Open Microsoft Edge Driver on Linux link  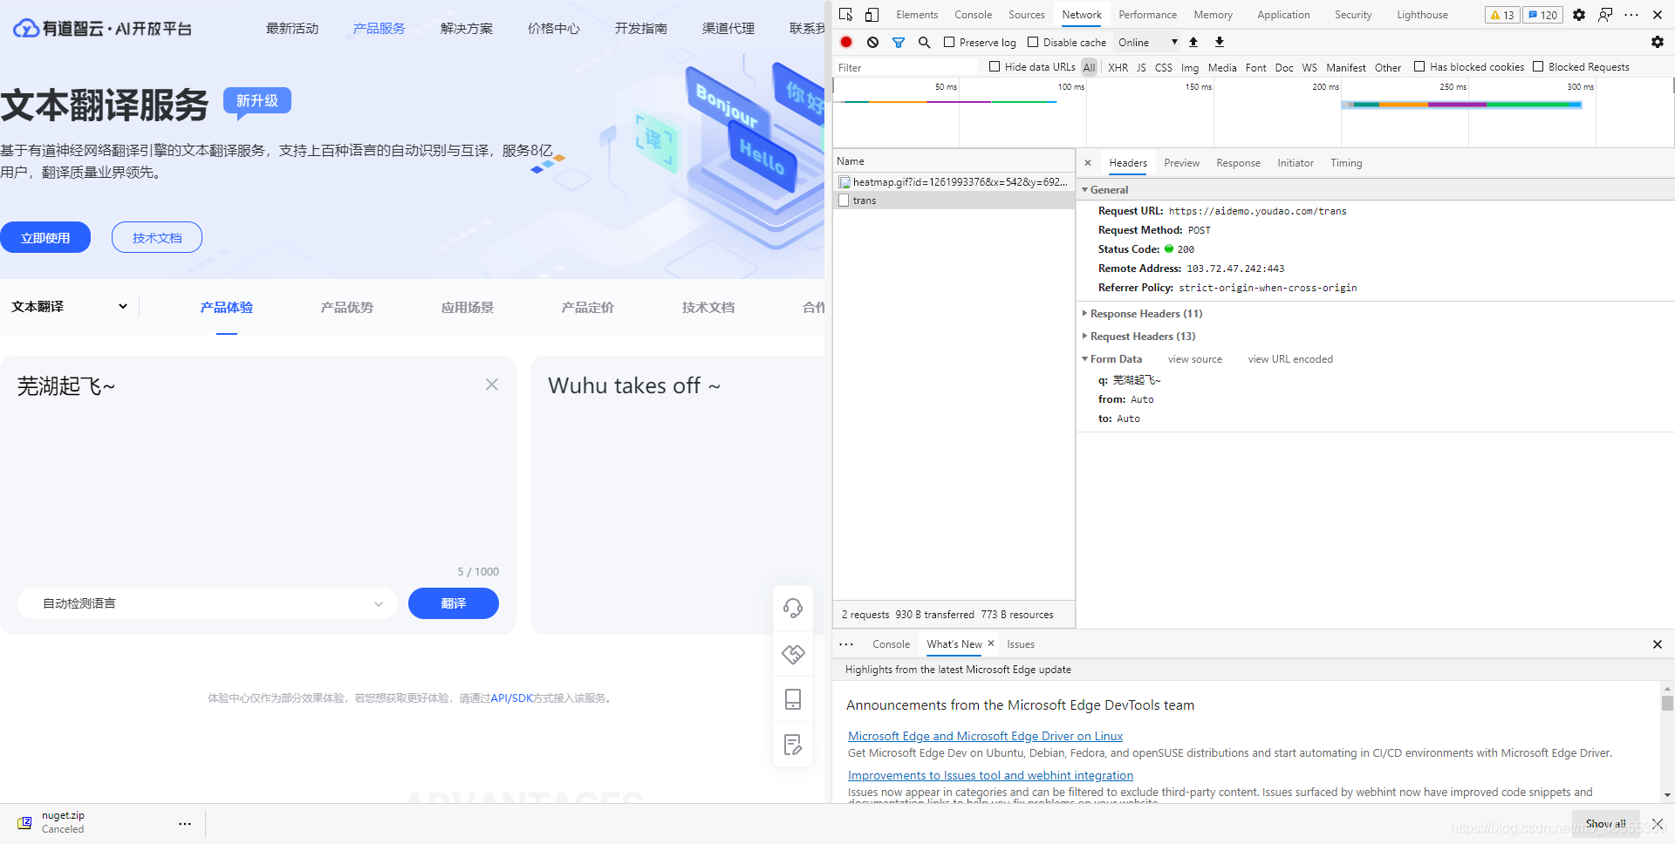point(985,736)
